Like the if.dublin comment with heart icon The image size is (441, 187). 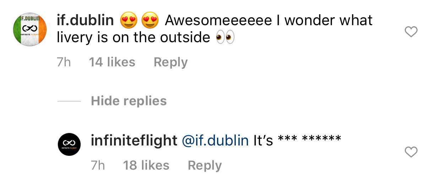[x=411, y=33]
